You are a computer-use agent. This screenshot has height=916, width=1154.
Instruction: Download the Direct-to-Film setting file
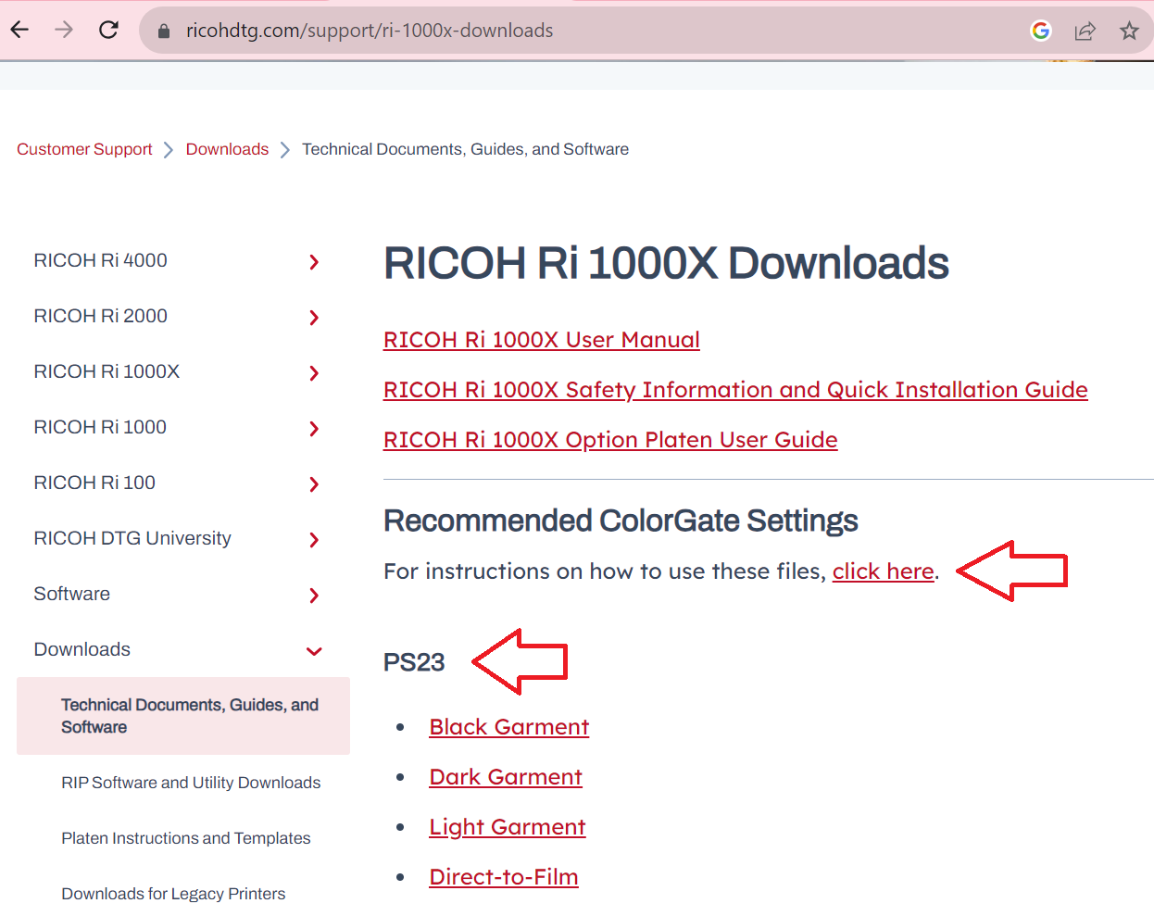point(504,876)
